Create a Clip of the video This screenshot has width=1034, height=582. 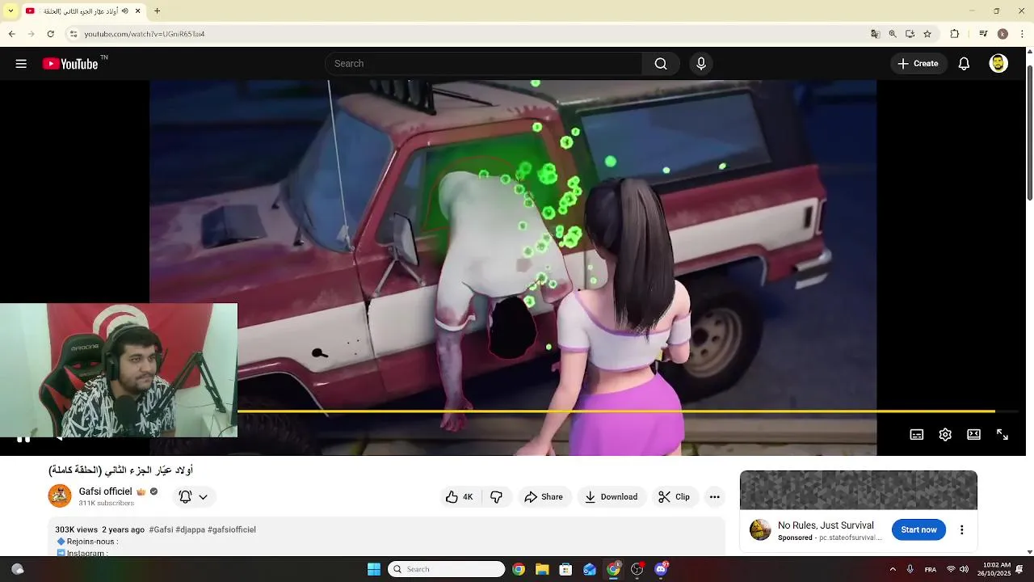(x=674, y=497)
